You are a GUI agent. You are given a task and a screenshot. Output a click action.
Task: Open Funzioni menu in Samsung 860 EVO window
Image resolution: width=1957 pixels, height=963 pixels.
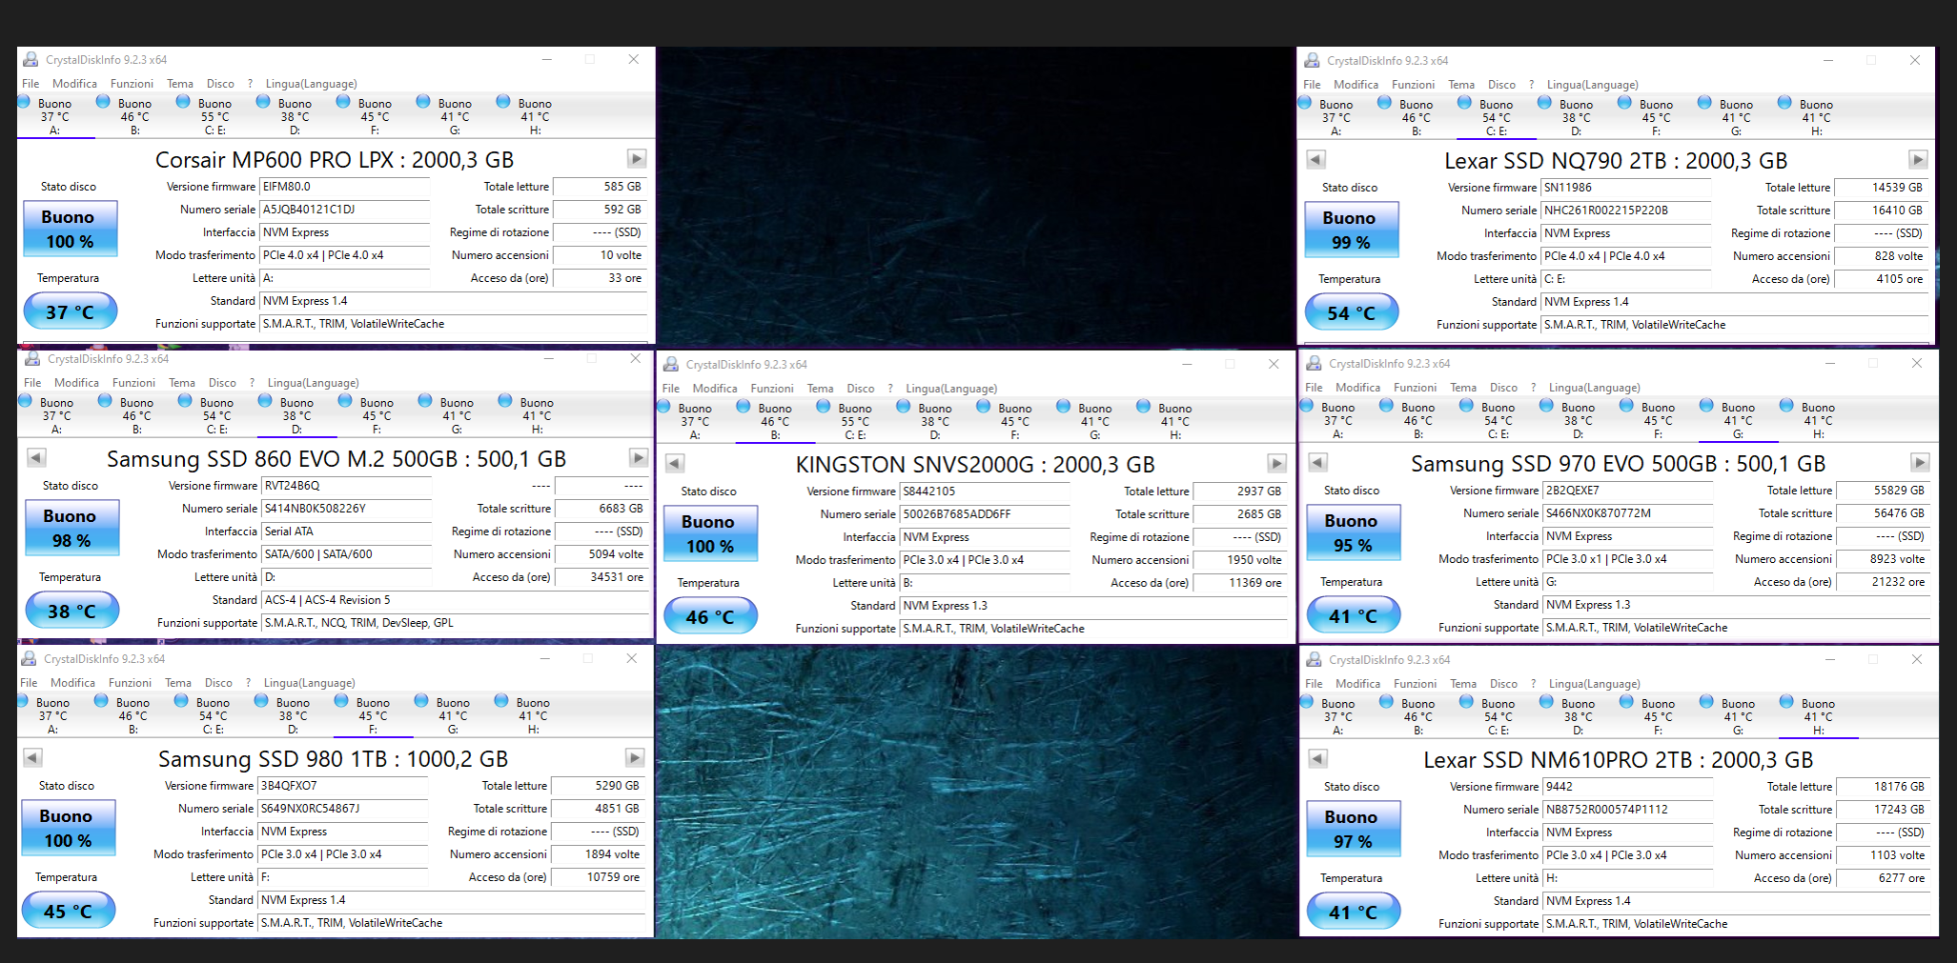tap(133, 383)
